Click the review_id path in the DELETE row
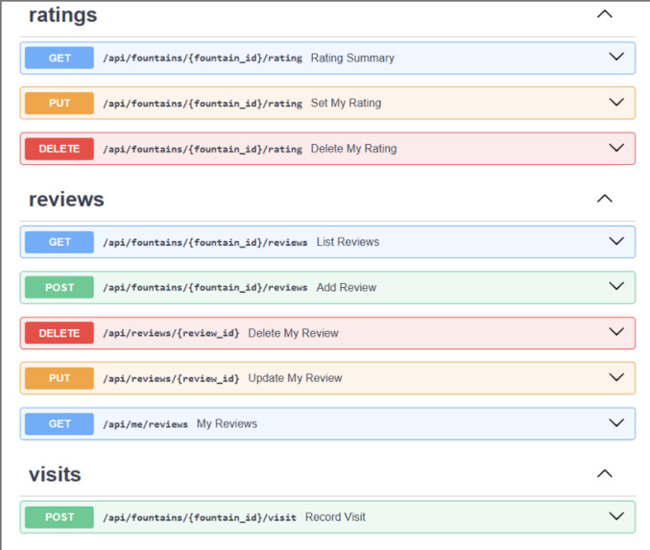Image resolution: width=650 pixels, height=550 pixels. tap(171, 333)
